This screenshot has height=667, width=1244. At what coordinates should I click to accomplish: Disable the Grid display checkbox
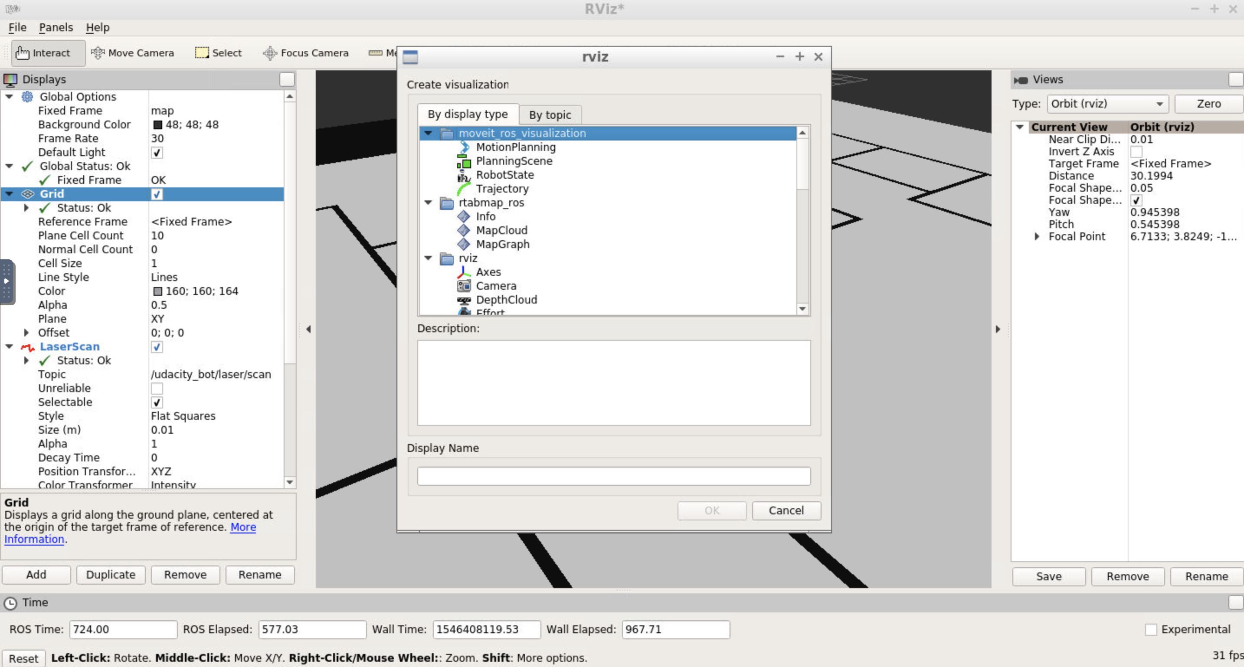(157, 194)
